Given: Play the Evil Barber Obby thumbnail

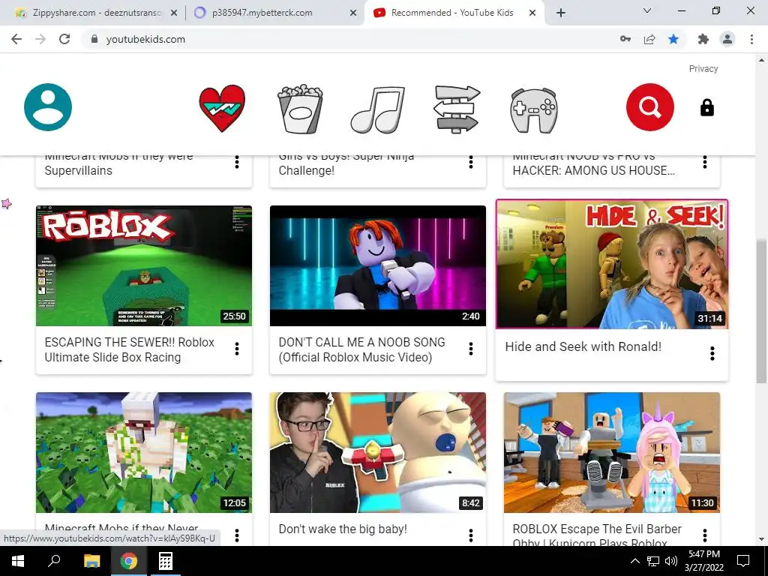Looking at the screenshot, I should (612, 452).
